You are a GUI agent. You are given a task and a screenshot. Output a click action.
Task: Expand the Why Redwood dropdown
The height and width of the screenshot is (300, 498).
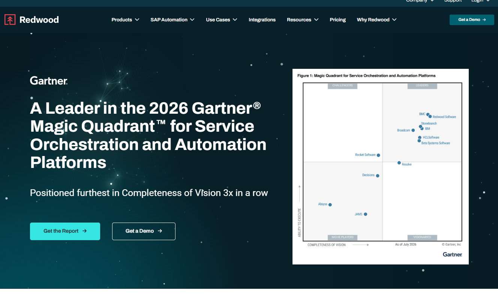376,19
